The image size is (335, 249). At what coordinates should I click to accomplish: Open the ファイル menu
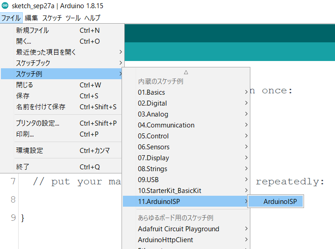click(x=10, y=18)
